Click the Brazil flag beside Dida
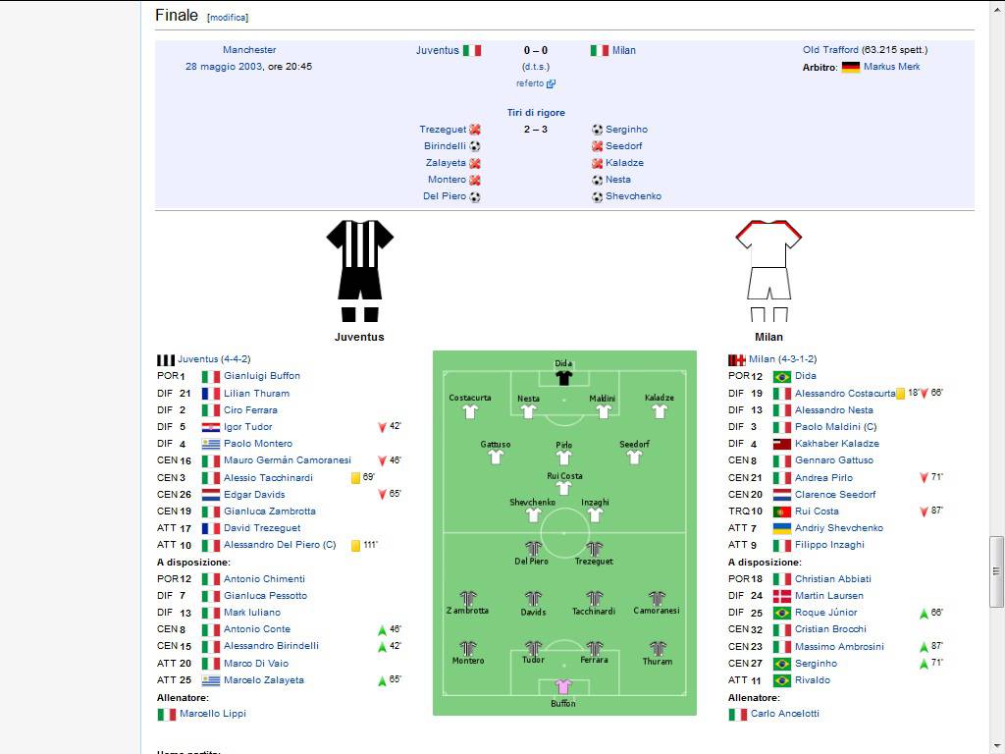Viewport: 1005px width, 754px height. (782, 376)
